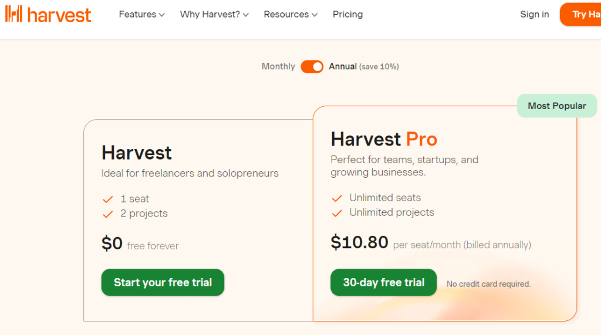Image resolution: width=601 pixels, height=335 pixels.
Task: Select the Monthly billing label
Action: [x=278, y=67]
